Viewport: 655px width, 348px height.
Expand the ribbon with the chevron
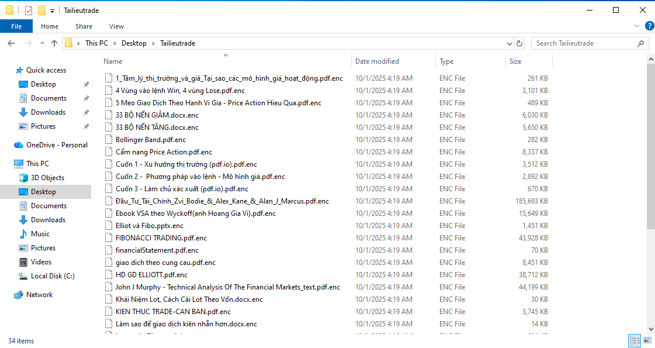pyautogui.click(x=637, y=26)
